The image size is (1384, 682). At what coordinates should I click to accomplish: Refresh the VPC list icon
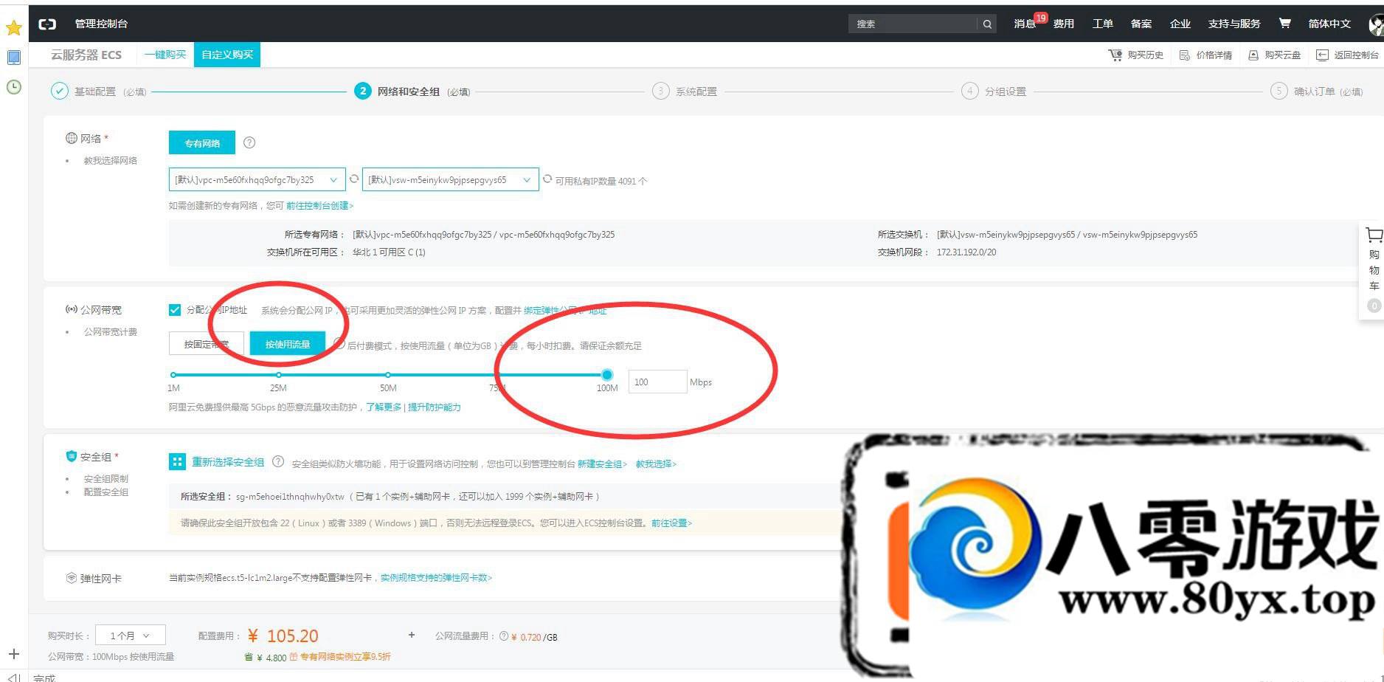354,179
